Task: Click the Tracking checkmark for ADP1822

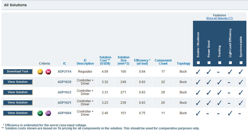Action: pyautogui.click(x=219, y=92)
